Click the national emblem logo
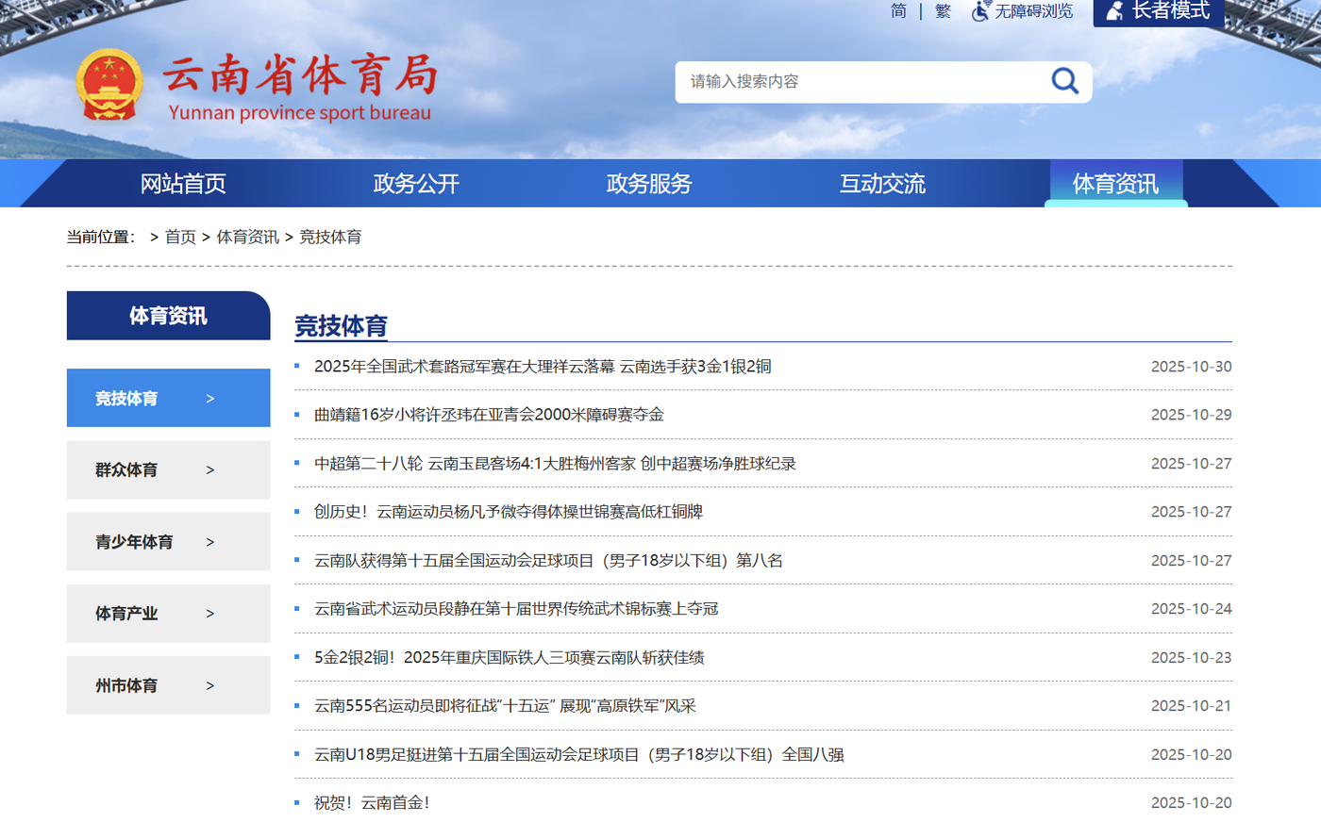The height and width of the screenshot is (822, 1321). (x=109, y=85)
